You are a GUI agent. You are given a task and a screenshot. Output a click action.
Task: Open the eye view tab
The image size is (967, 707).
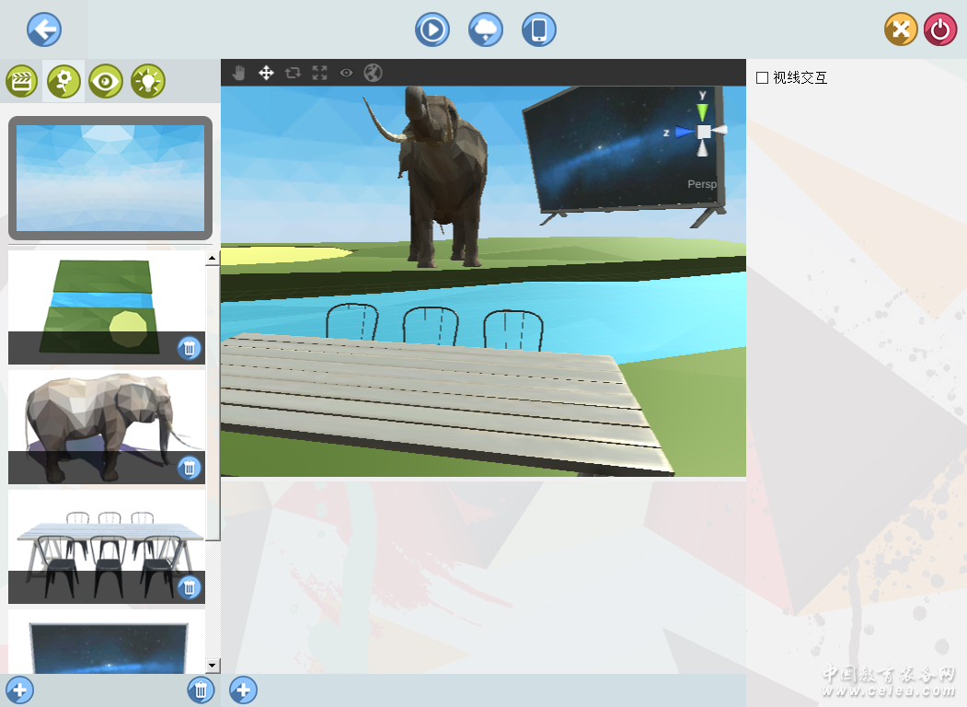tap(106, 82)
